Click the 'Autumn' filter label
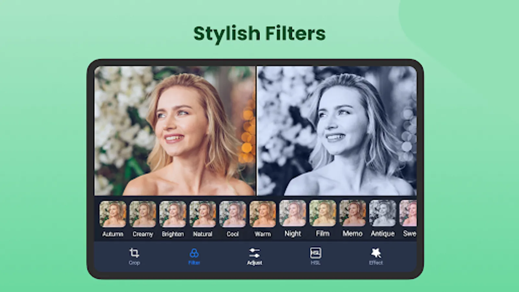 tap(113, 234)
